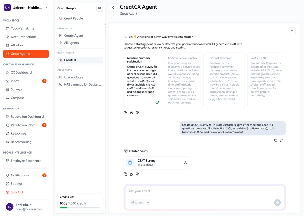Go back with the back arrow button
The image size is (304, 216).
(113, 8)
